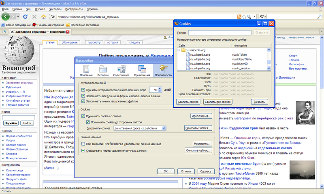Click the Wikipedia sidebar поиск field
324x194 pixels.
click(x=19, y=118)
